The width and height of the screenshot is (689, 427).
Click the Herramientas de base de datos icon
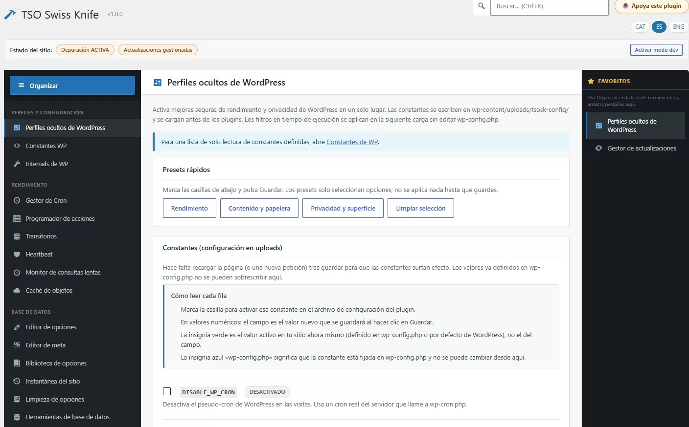tap(17, 417)
